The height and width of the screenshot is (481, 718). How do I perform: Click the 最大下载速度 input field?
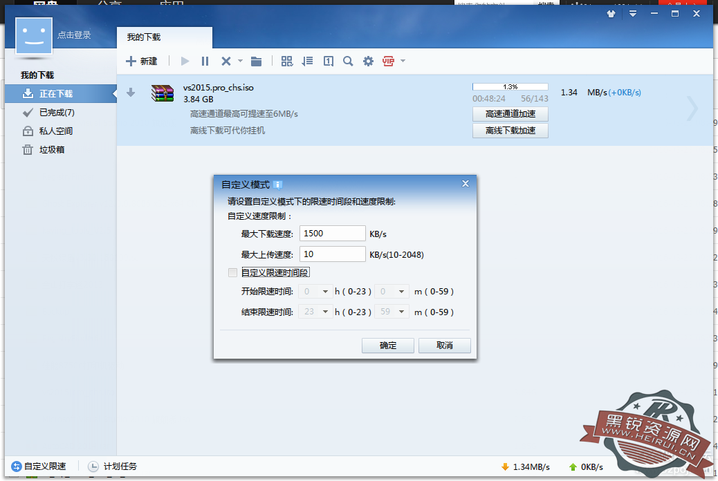point(333,234)
